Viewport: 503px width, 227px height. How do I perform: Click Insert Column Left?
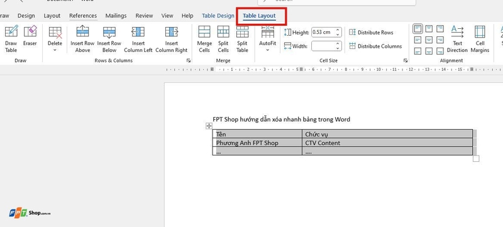[138, 40]
